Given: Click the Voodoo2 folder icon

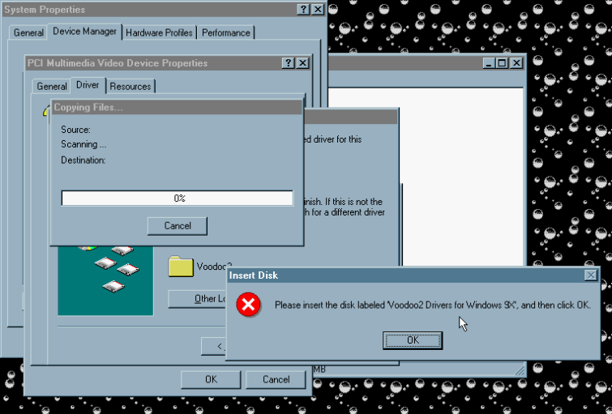Looking at the screenshot, I should [x=181, y=267].
